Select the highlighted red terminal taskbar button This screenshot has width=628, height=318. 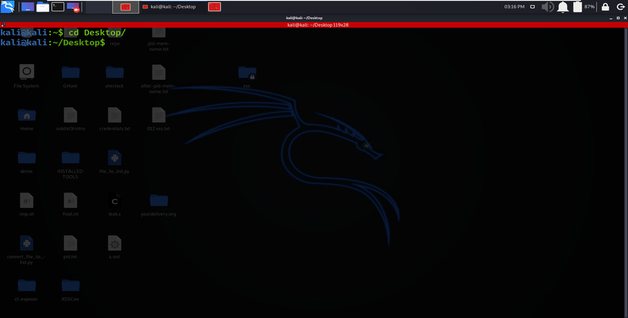pos(126,7)
